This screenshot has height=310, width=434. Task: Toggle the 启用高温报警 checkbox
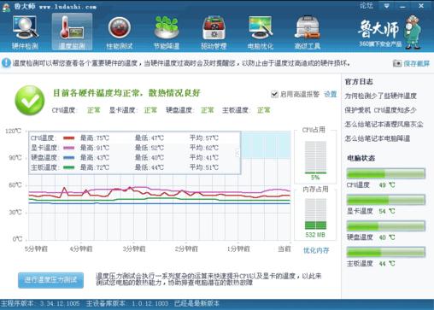(274, 94)
